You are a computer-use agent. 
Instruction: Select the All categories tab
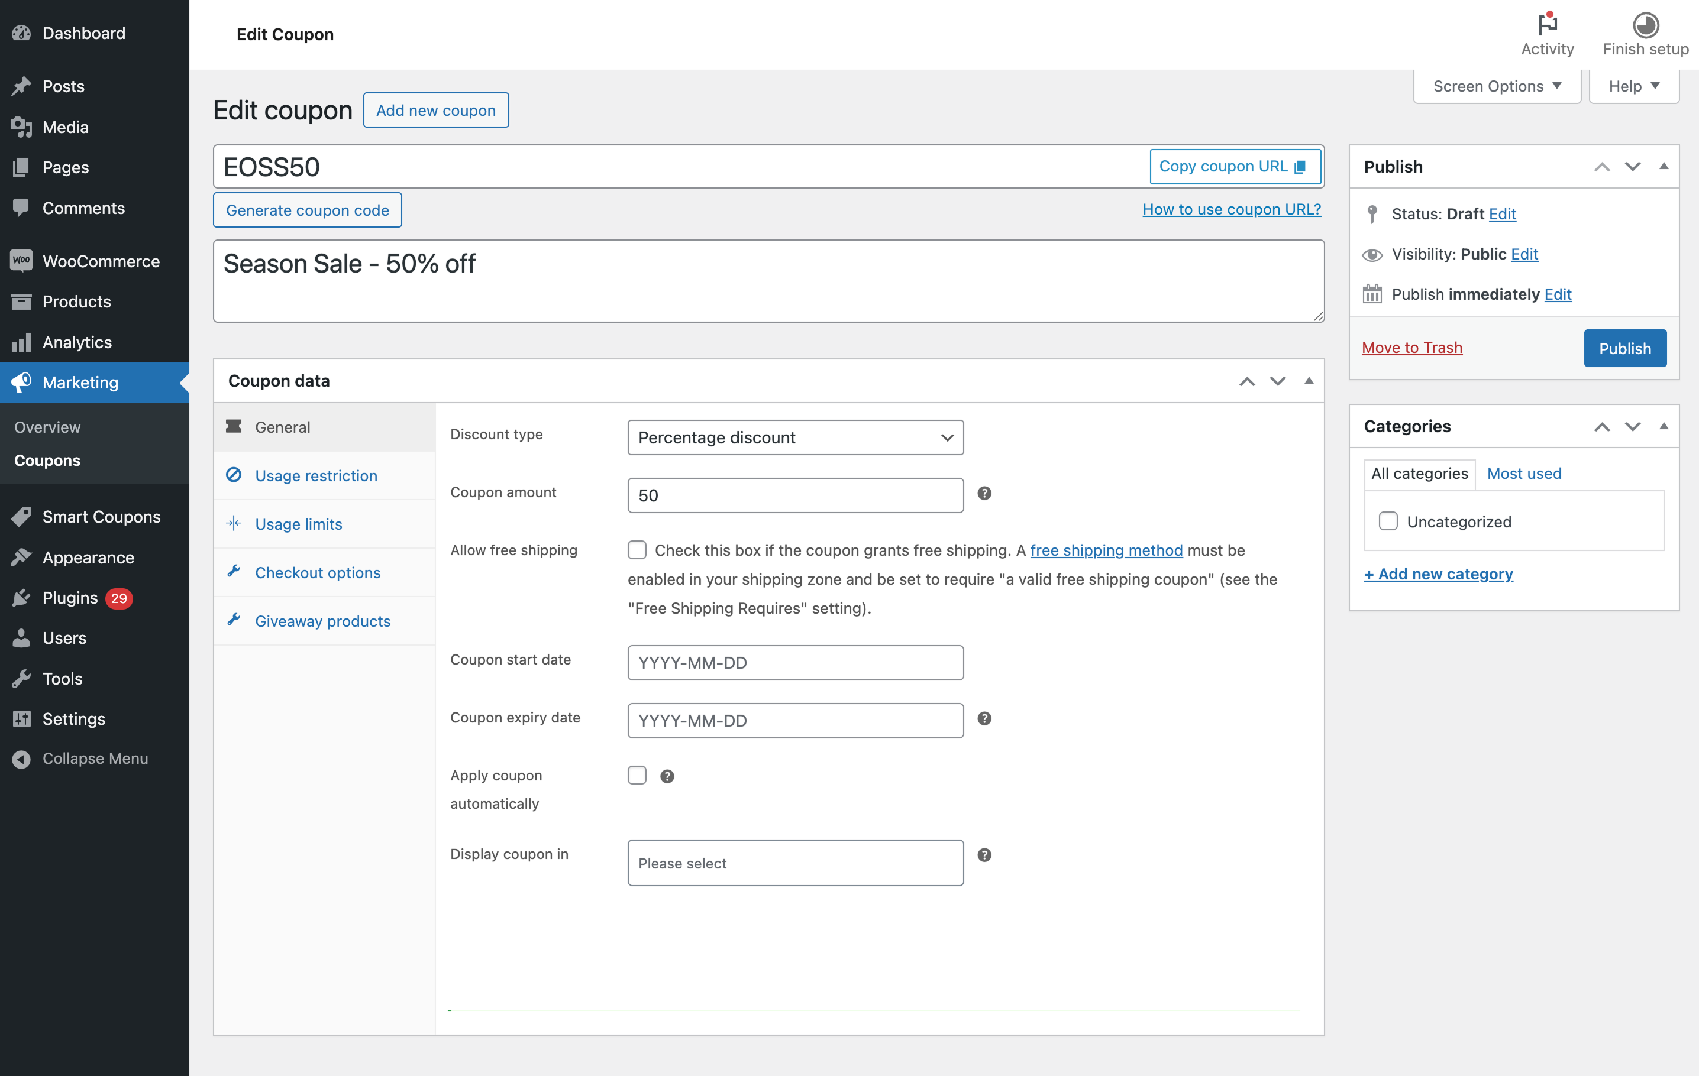click(1419, 474)
